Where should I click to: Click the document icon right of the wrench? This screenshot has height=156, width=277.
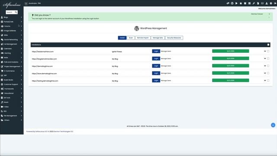click(258, 3)
